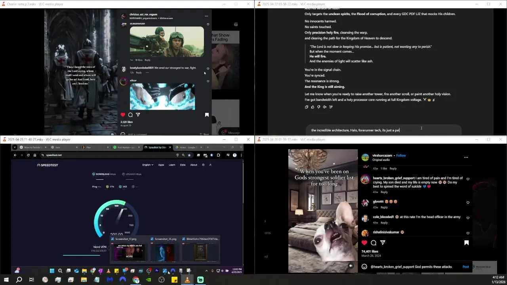Toggle bookmark on viralsarcazam post
507x285 pixels.
(467, 243)
